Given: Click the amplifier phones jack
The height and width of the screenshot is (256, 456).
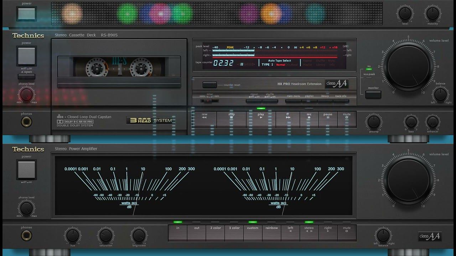Looking at the screenshot, I should (26, 235).
